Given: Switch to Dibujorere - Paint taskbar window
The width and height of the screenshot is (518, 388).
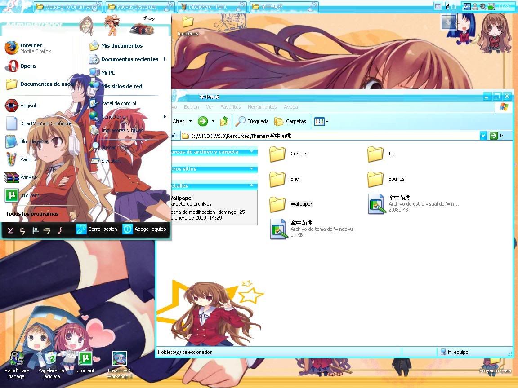Looking at the screenshot, I should click(x=211, y=7).
